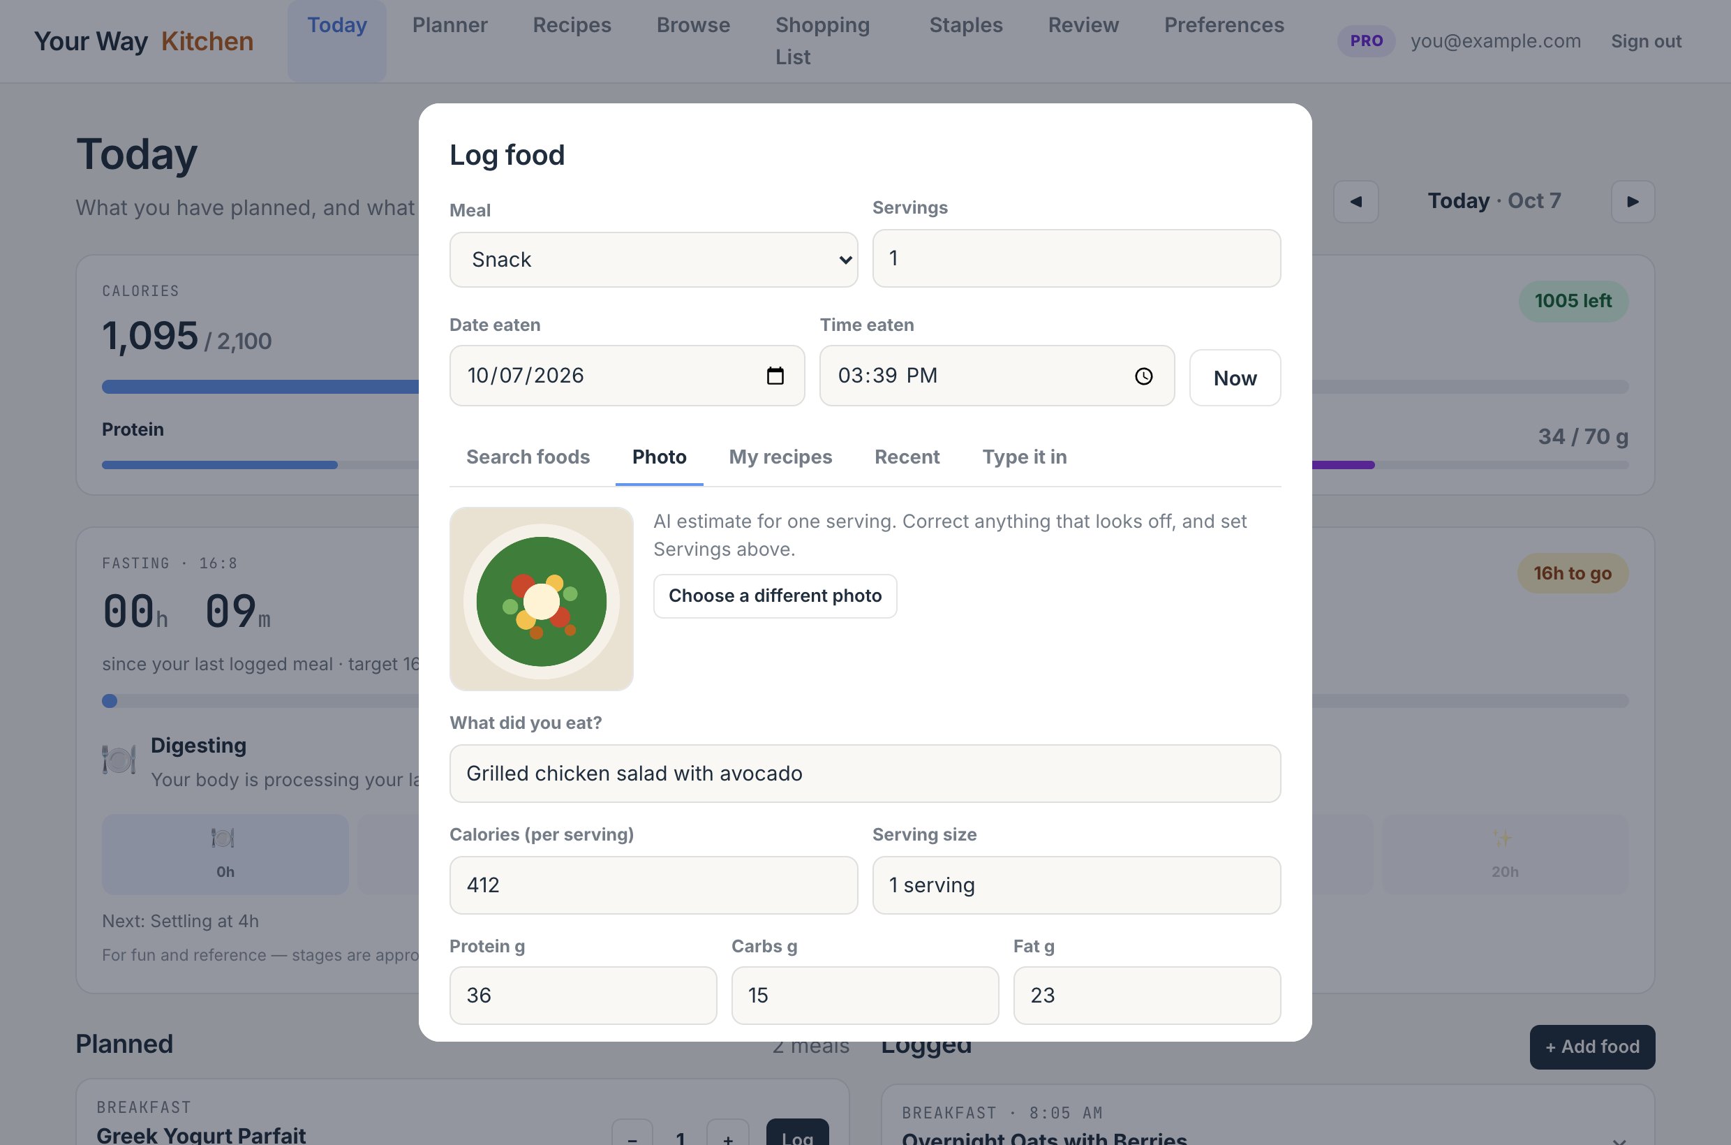1731x1145 pixels.
Task: Click the Time eaten field
Action: 997,376
